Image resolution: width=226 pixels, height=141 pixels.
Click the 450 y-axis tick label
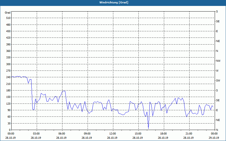click(x=8, y=31)
